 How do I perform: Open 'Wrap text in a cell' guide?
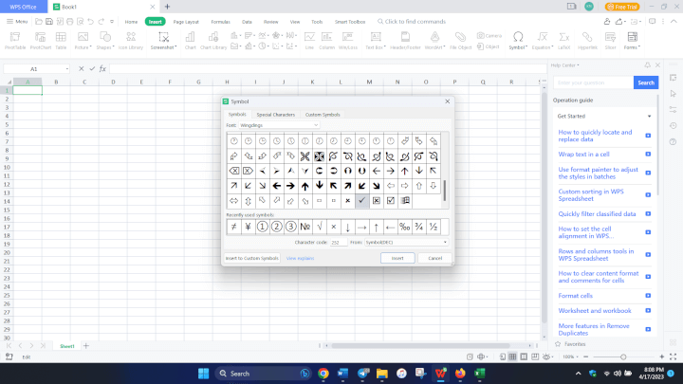(x=583, y=155)
